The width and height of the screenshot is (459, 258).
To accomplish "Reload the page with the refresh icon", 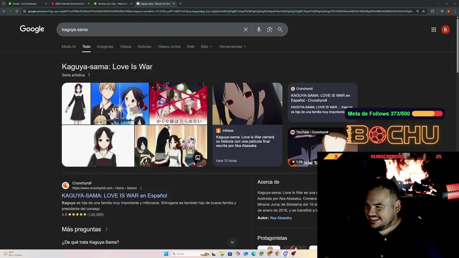I will (x=16, y=11).
